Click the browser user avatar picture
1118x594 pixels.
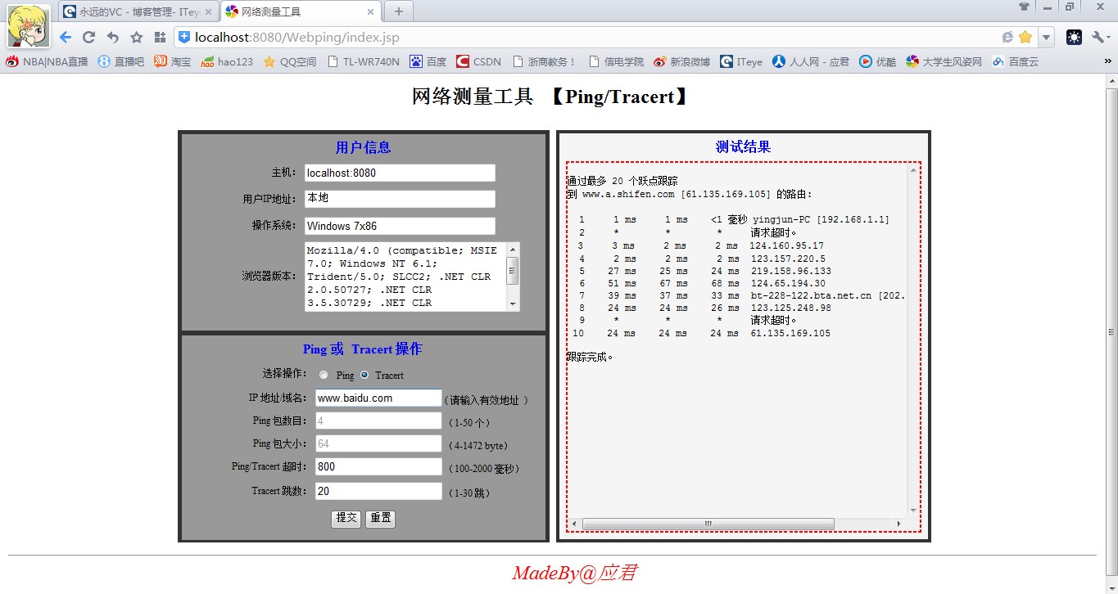tap(28, 25)
